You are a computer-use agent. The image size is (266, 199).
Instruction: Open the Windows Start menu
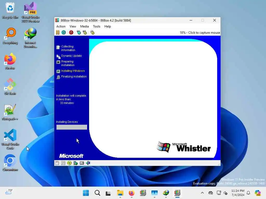click(x=86, y=193)
